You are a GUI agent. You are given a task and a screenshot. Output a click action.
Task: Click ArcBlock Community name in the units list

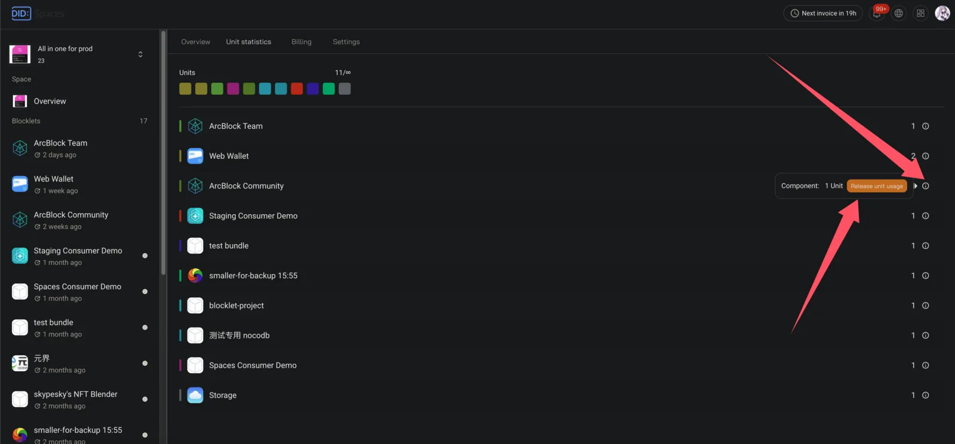[246, 186]
